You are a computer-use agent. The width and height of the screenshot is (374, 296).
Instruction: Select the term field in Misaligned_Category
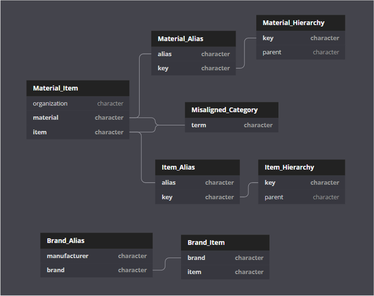(x=232, y=125)
